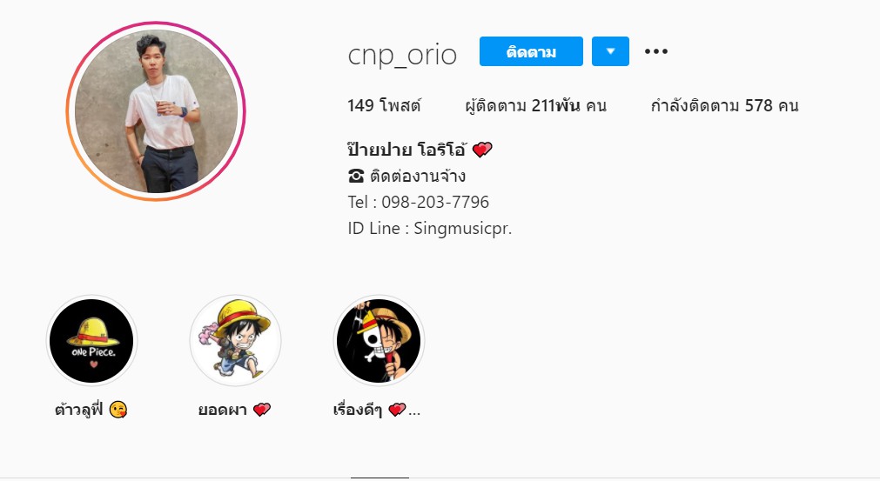Click the phone number 098-203-7796
This screenshot has width=880, height=481.
point(435,202)
